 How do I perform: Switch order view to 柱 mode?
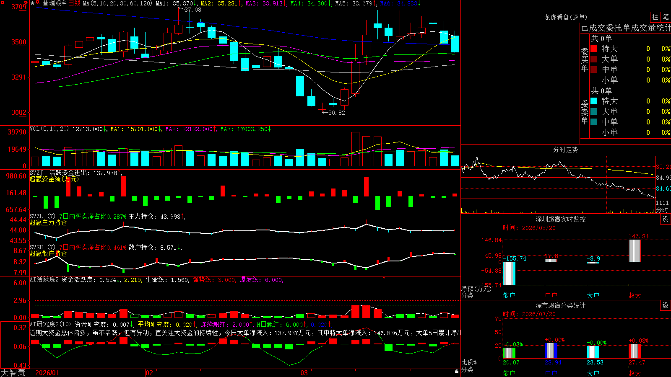point(655,17)
